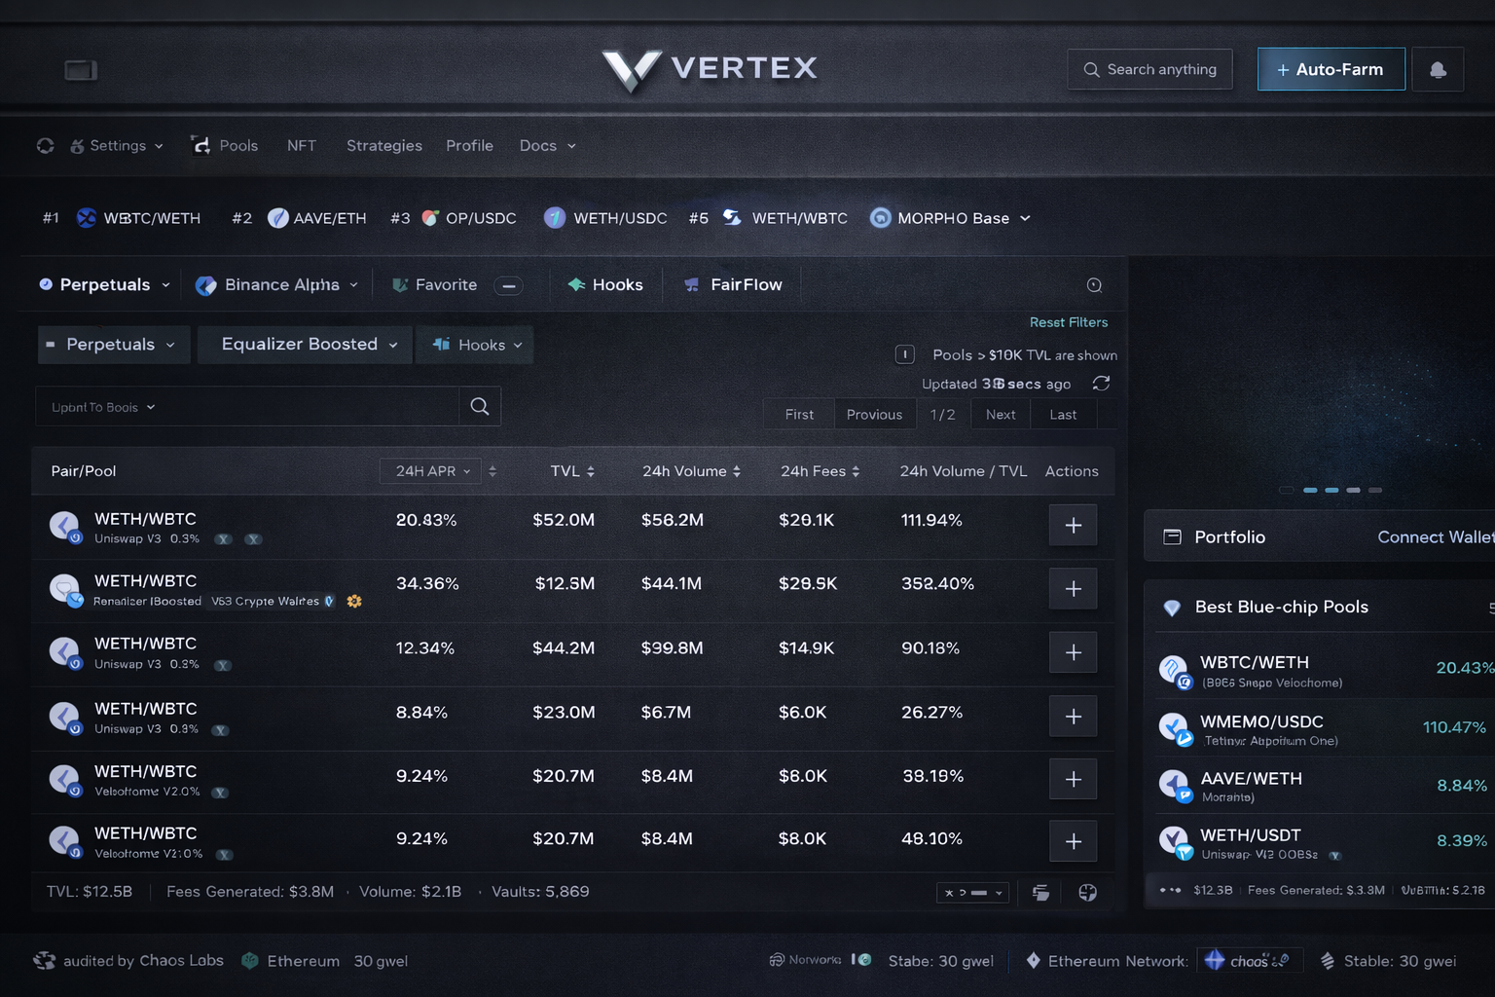Sort the table by the TVL column
Image resolution: width=1495 pixels, height=997 pixels.
(572, 471)
